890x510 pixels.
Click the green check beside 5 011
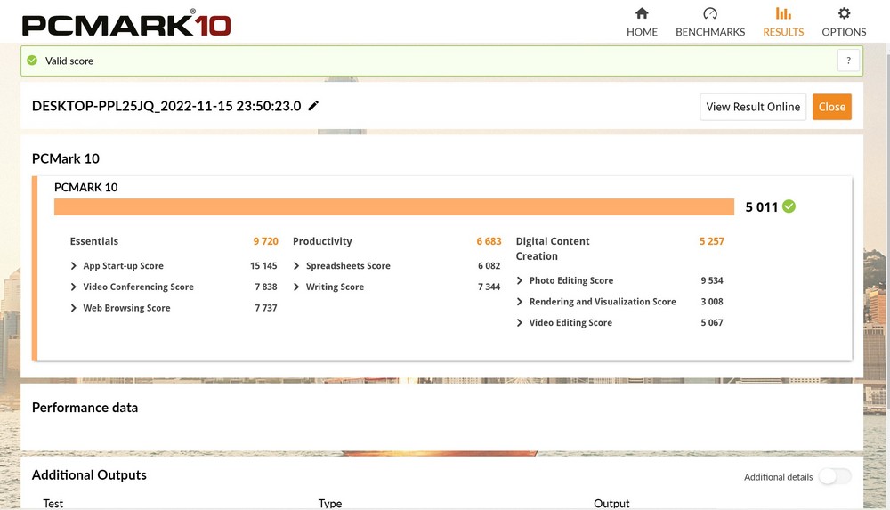789,206
